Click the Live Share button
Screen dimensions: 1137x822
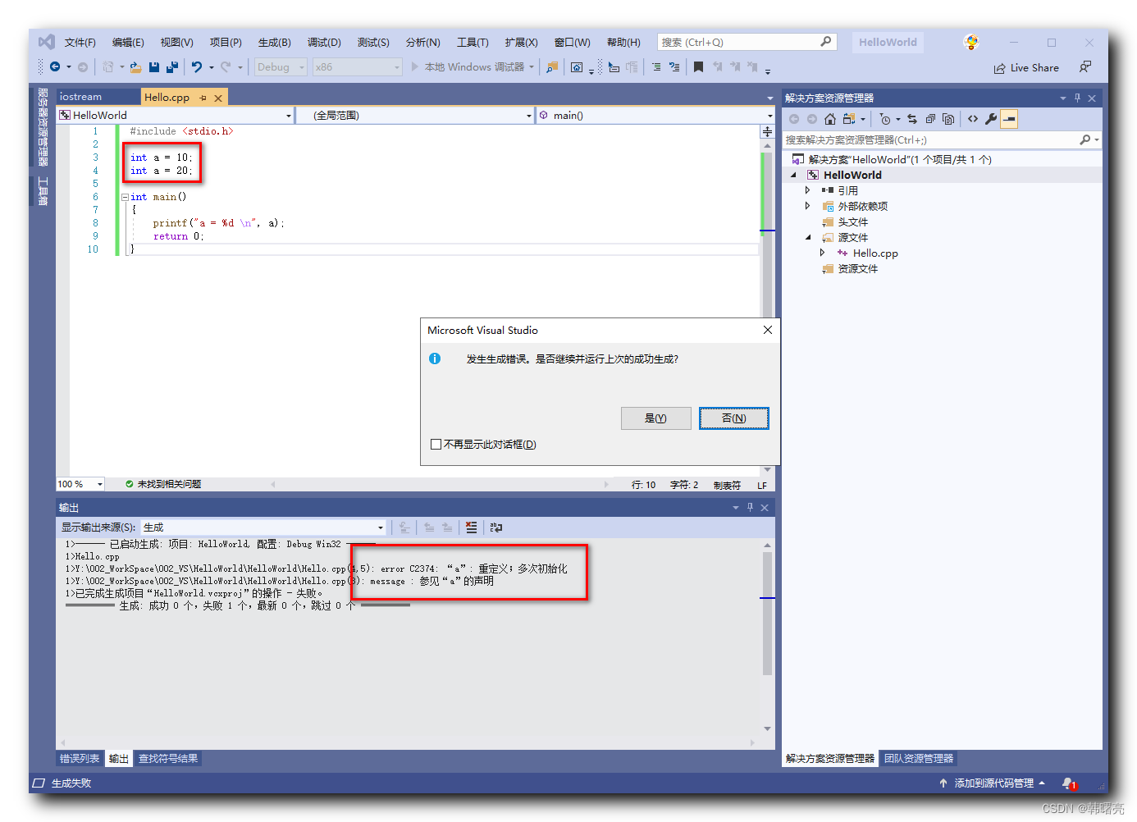1026,68
